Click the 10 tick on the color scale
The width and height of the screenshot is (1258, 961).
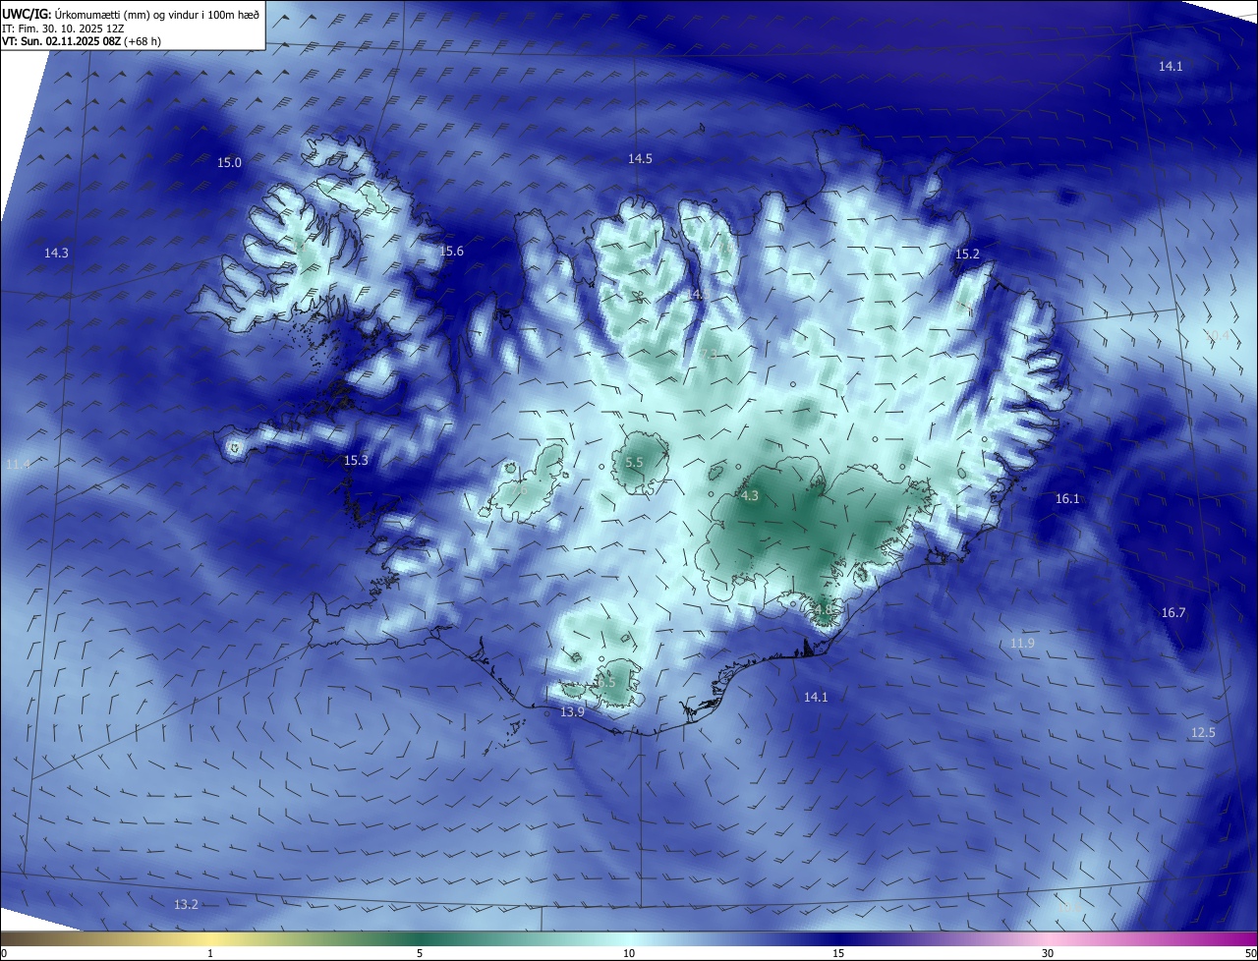(629, 953)
